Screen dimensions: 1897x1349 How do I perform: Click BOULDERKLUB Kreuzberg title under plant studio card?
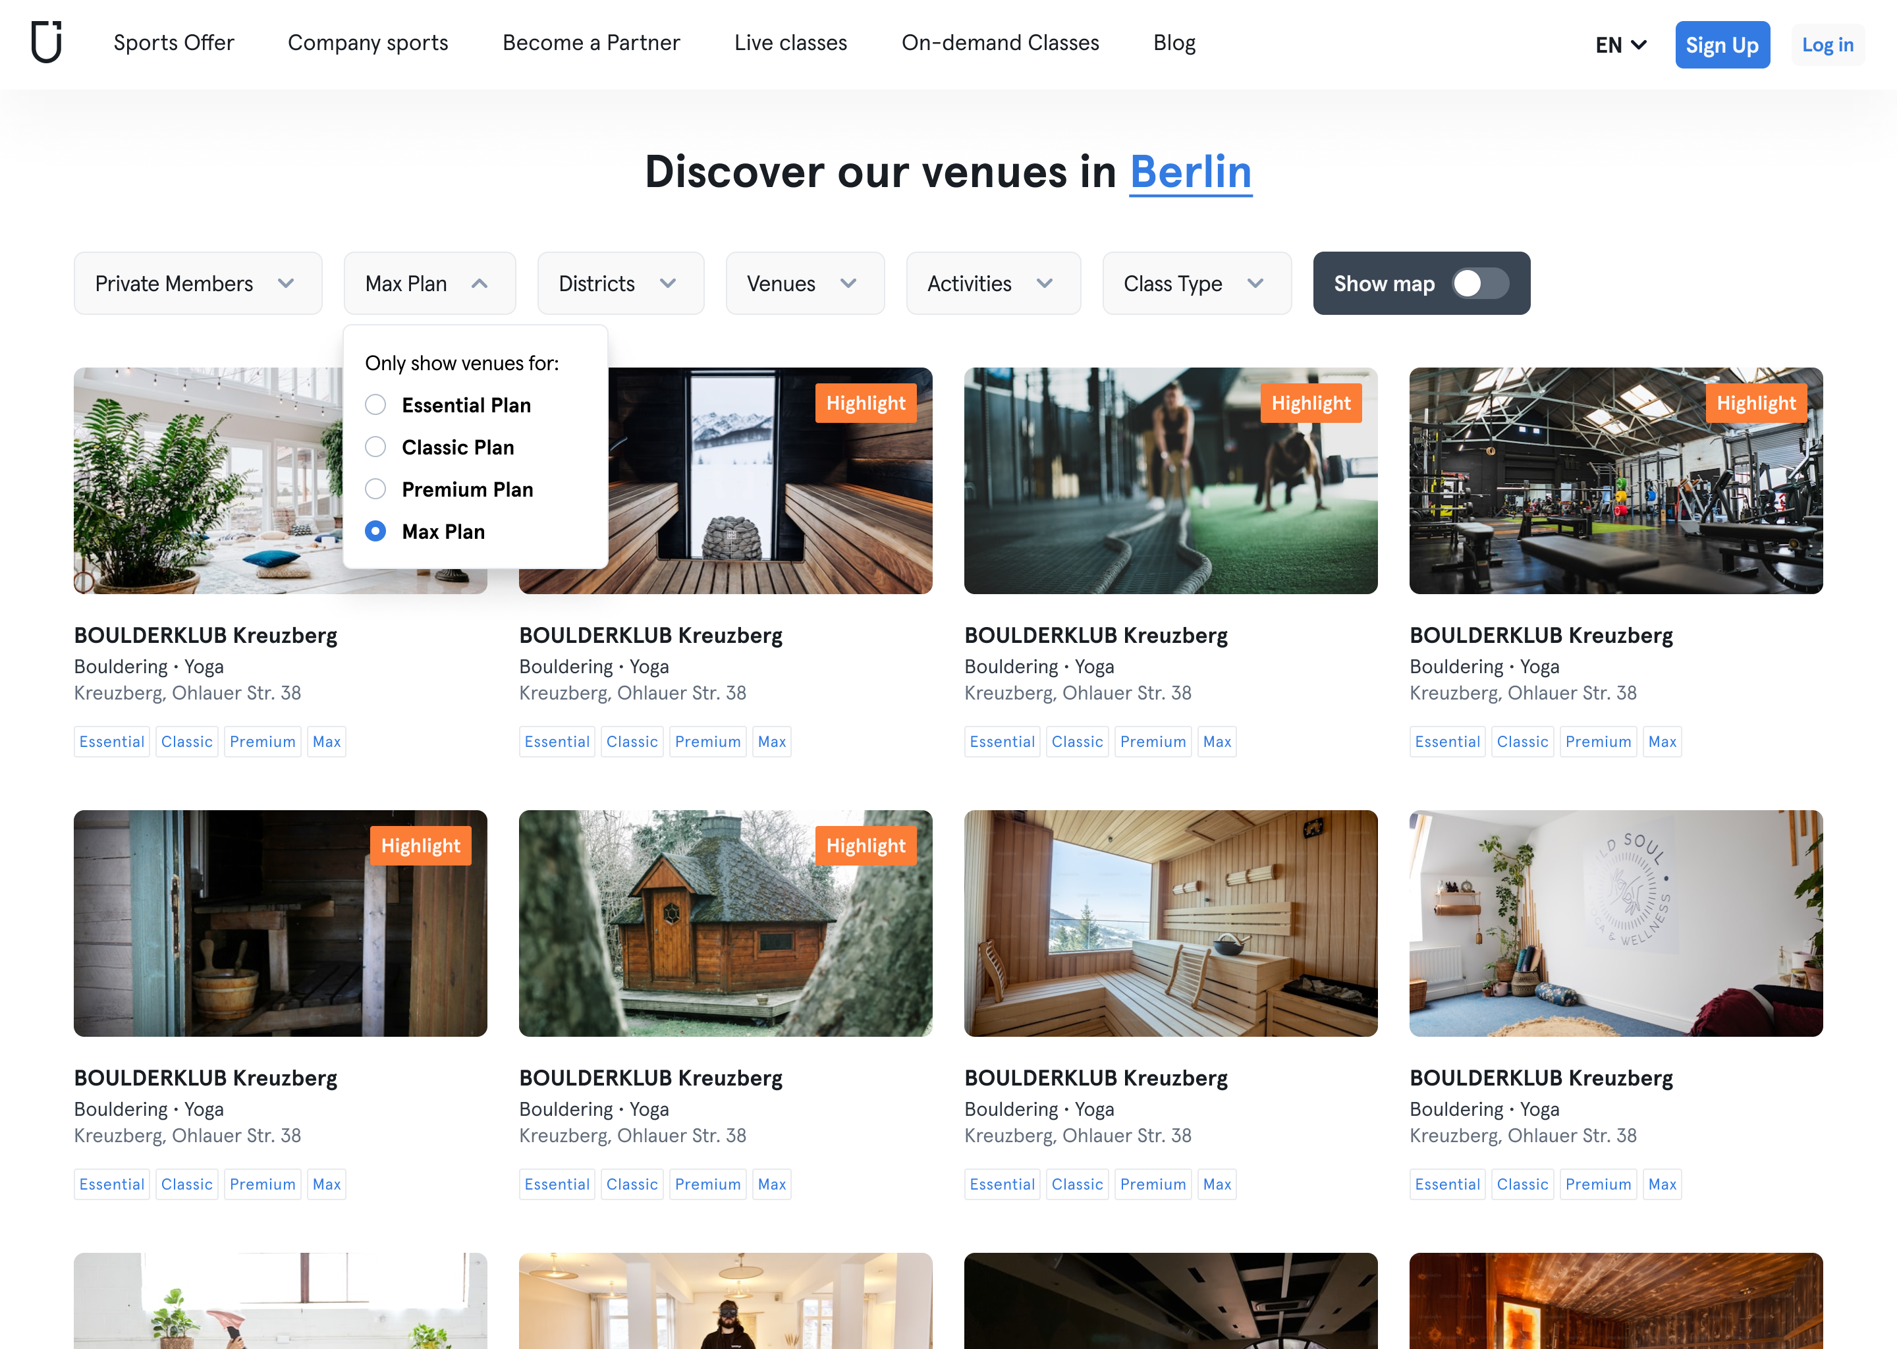click(205, 634)
